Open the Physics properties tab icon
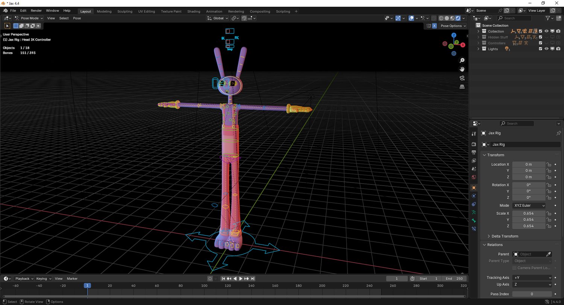This screenshot has width=564, height=305. pyautogui.click(x=474, y=196)
